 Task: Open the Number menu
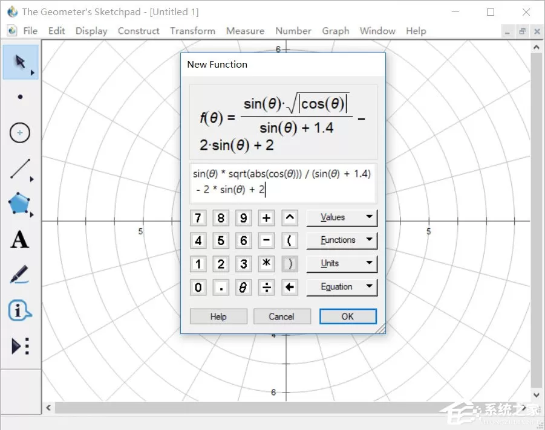point(293,31)
